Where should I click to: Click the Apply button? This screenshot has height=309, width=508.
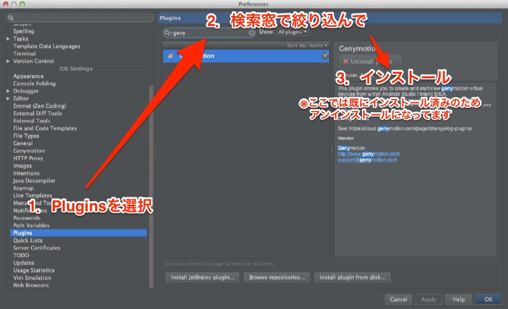pyautogui.click(x=428, y=299)
